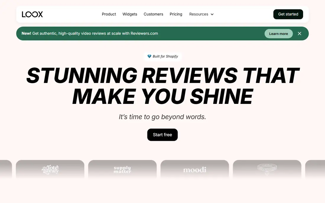
Task: Click the 'Stunning reviews that make you shine' headline
Action: coord(162,86)
